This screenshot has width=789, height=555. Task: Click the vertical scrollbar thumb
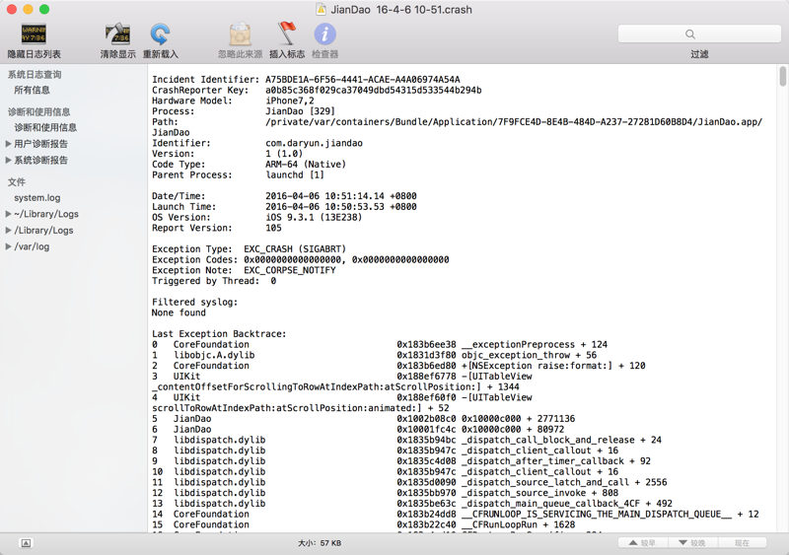782,77
